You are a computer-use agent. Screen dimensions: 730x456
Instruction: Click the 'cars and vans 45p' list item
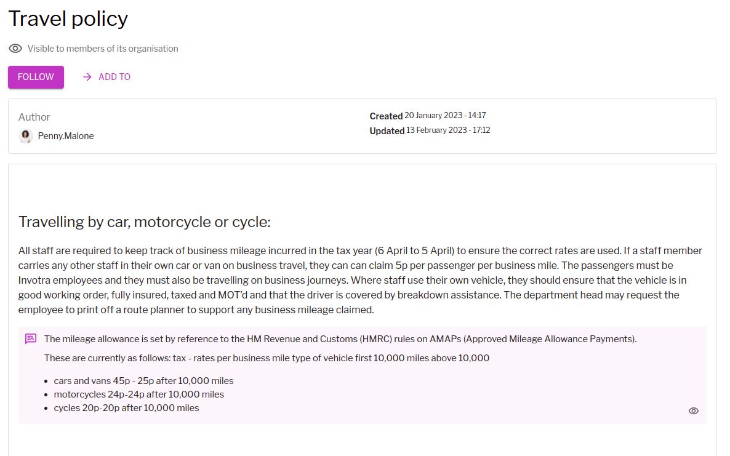click(143, 381)
